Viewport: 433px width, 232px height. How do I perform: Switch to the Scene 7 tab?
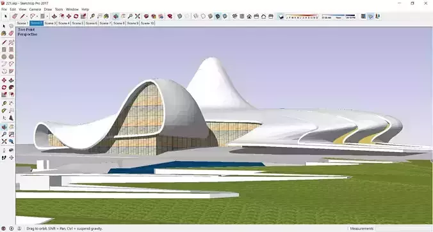105,23
